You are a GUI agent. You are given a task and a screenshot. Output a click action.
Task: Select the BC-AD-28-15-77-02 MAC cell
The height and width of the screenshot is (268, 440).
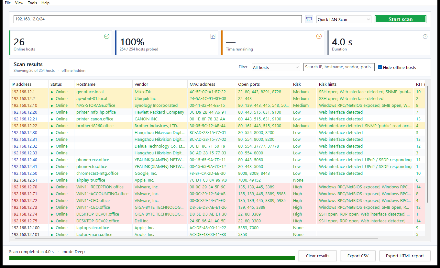tap(212, 139)
